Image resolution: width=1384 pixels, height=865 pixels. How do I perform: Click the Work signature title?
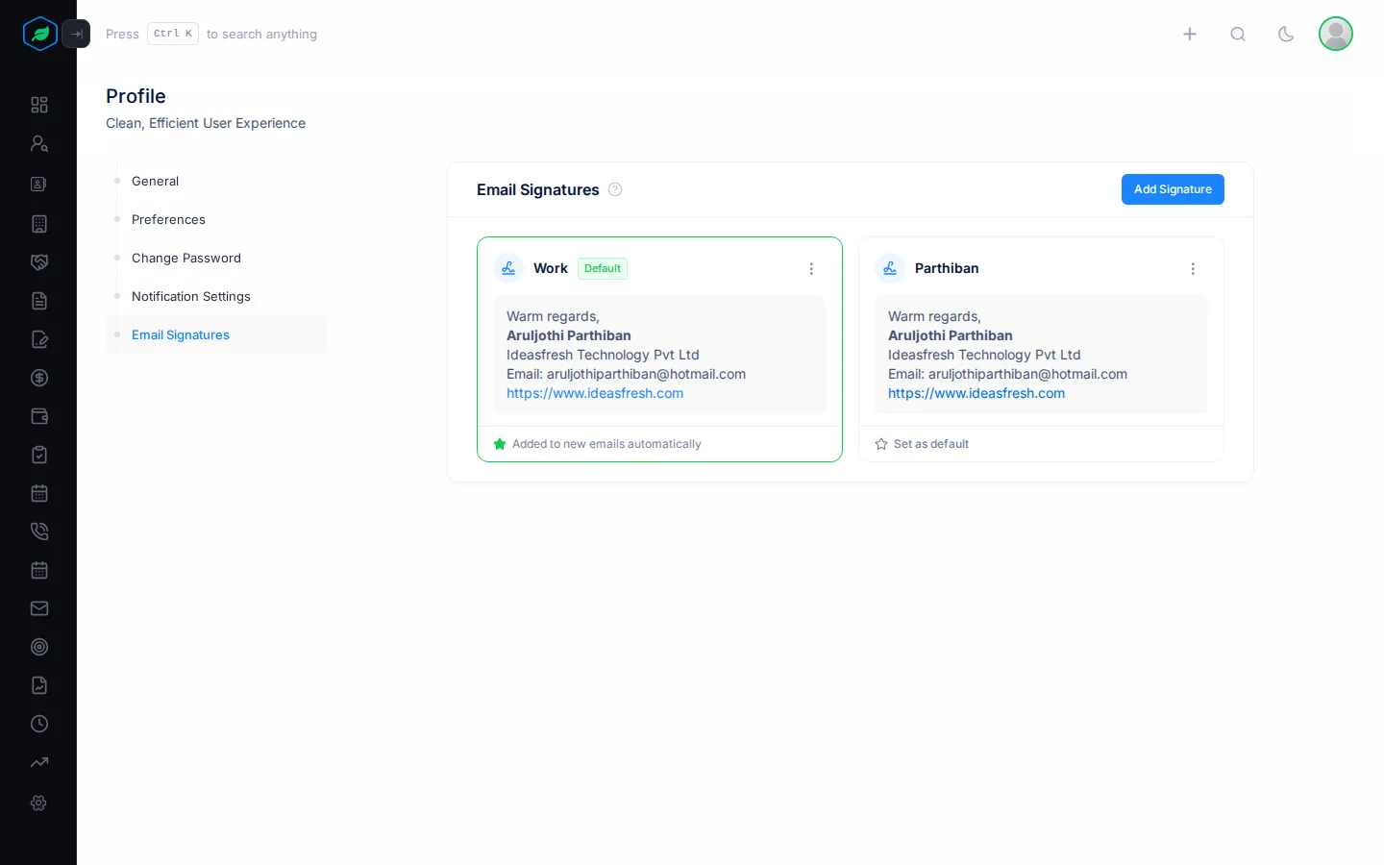551,268
